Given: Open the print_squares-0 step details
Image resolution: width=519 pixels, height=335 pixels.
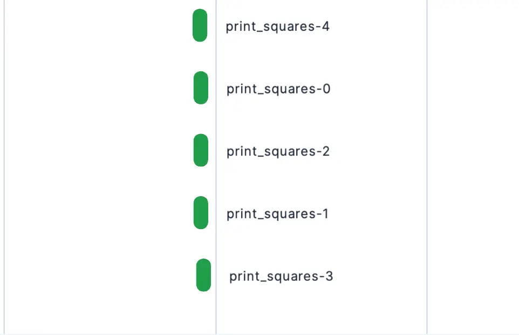Looking at the screenshot, I should click(277, 89).
